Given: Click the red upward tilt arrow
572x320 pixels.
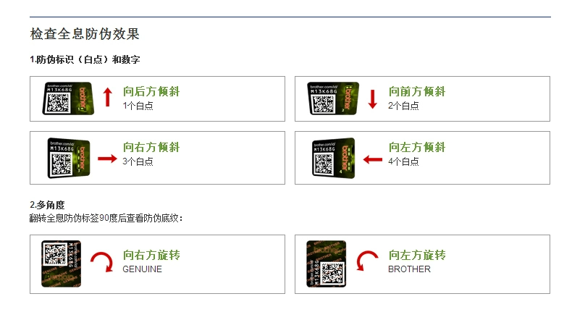Looking at the screenshot, I should tap(107, 97).
